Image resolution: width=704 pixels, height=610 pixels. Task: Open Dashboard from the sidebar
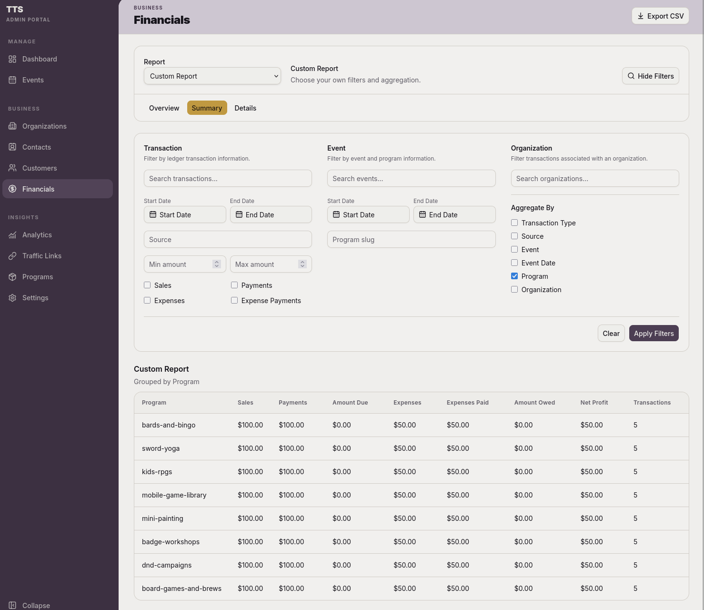pyautogui.click(x=58, y=59)
